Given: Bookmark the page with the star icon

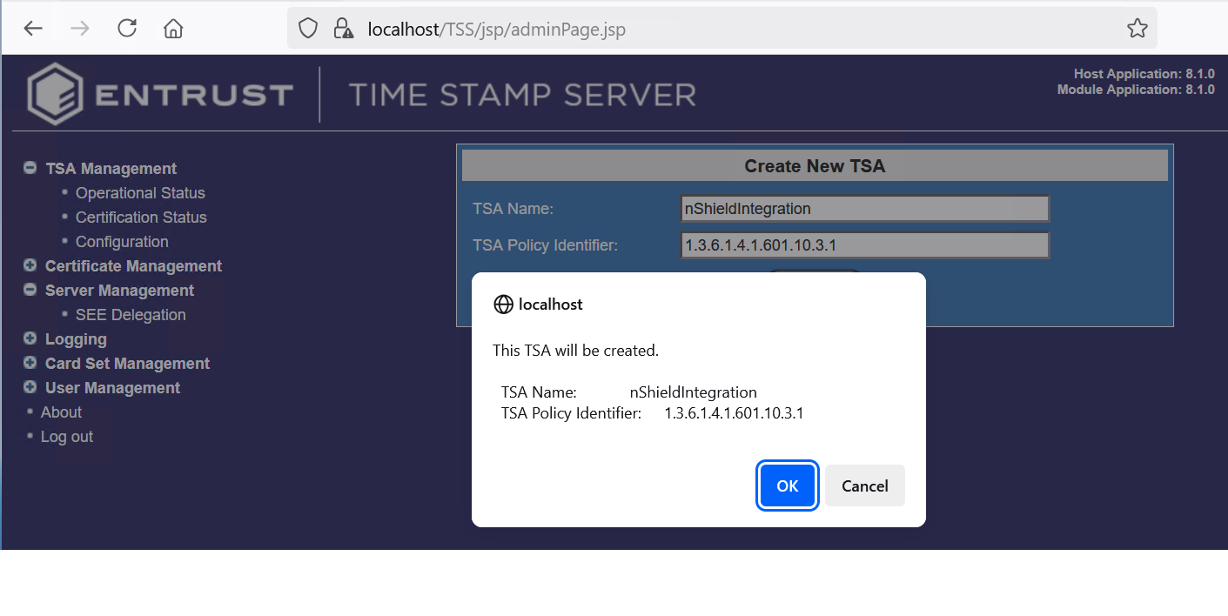Looking at the screenshot, I should click(x=1137, y=27).
